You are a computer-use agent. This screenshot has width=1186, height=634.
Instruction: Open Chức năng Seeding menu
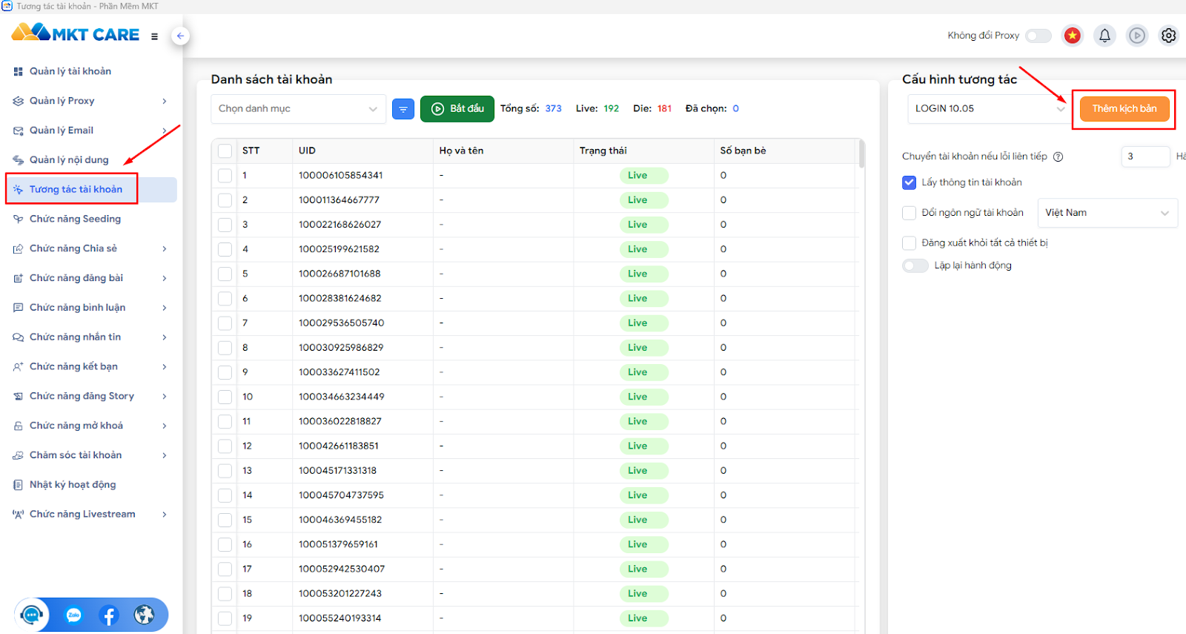[x=91, y=219]
